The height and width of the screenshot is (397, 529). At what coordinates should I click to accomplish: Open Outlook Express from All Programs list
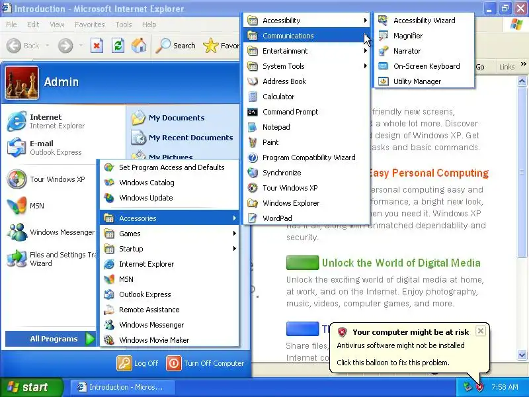tap(169, 294)
